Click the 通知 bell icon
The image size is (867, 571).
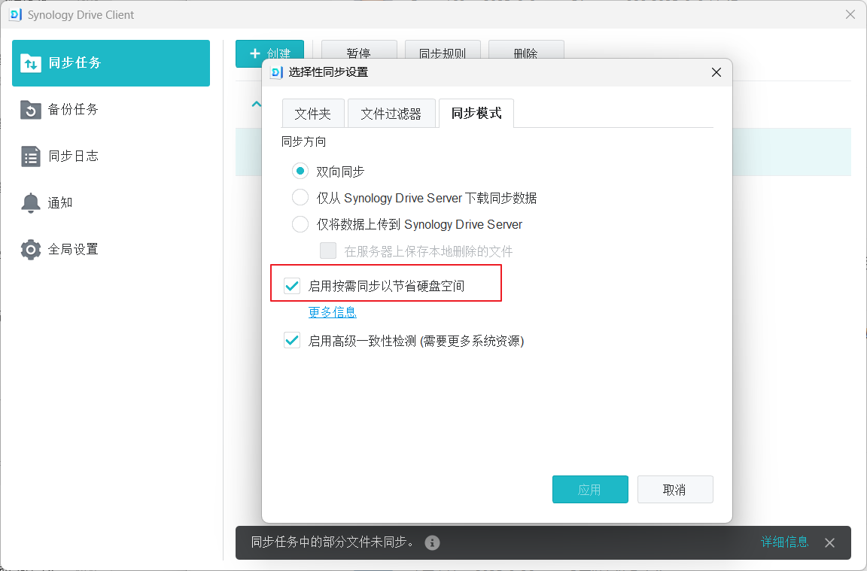pyautogui.click(x=30, y=203)
